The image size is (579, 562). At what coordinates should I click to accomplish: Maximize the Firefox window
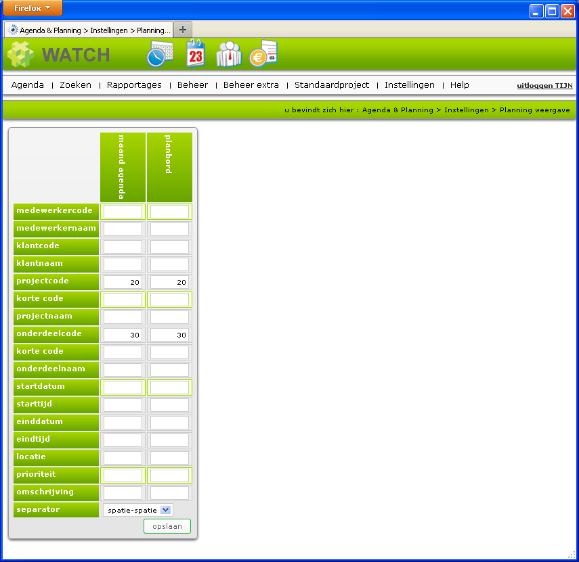[552, 11]
